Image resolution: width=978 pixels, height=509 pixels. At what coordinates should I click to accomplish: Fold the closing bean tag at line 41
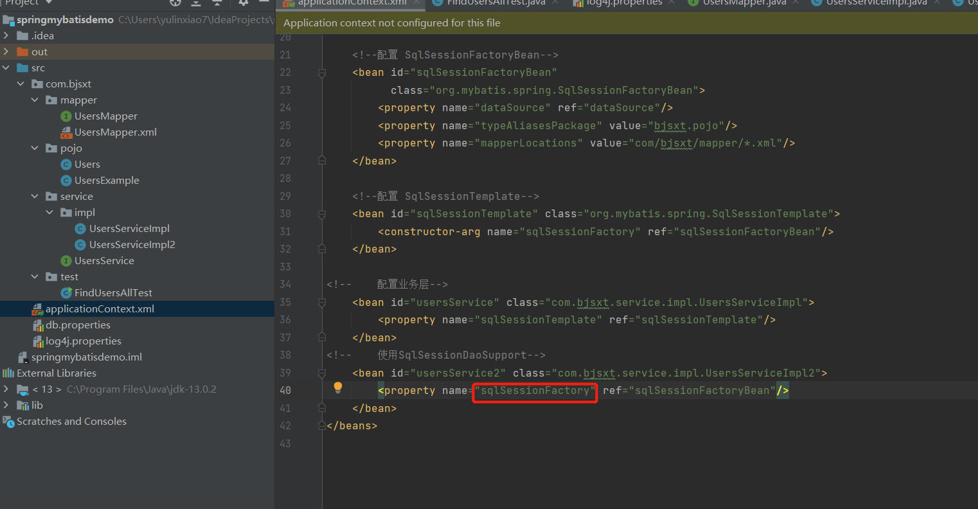(322, 408)
